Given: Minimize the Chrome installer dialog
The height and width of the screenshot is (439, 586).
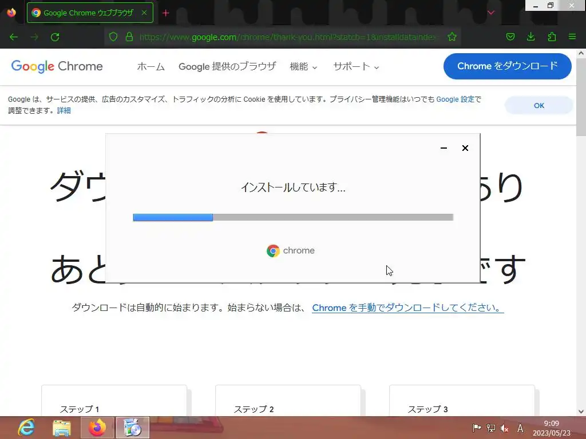Looking at the screenshot, I should pyautogui.click(x=444, y=148).
